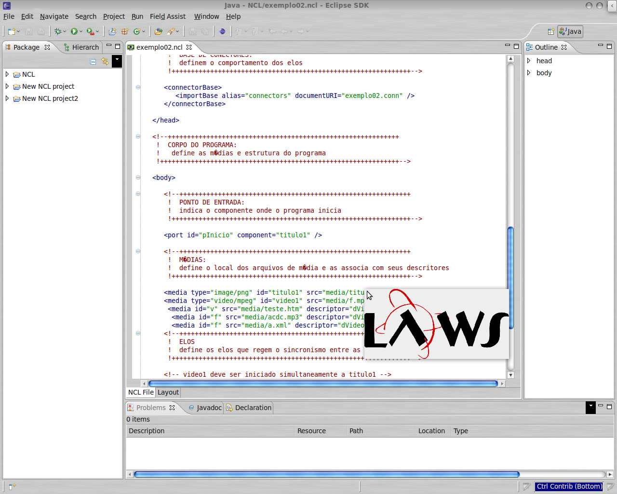The width and height of the screenshot is (617, 494).
Task: Select New NCL project2 in the tree
Action: [50, 98]
